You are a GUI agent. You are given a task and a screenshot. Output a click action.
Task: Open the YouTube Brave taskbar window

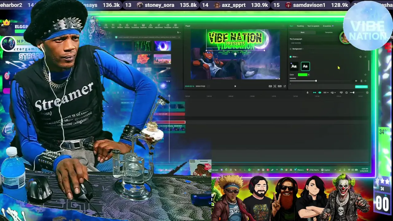point(313,170)
